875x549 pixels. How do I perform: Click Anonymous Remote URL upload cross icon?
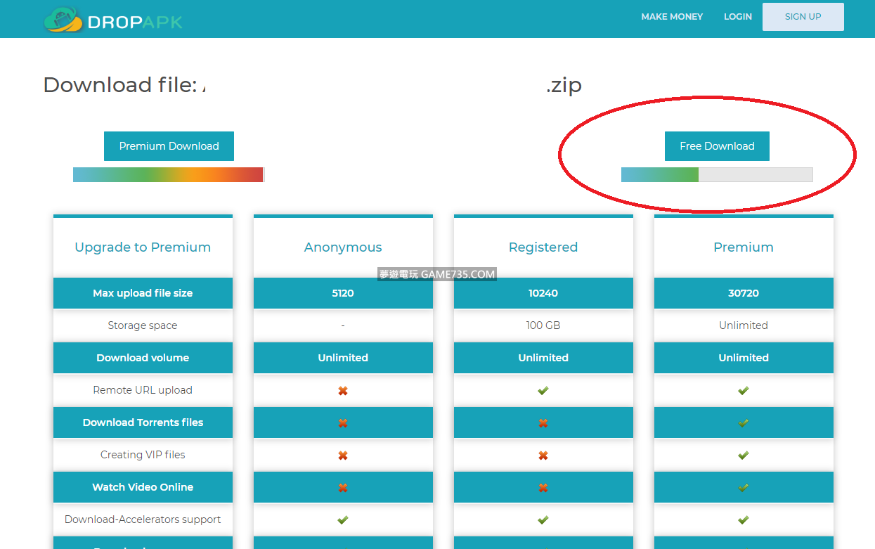click(x=343, y=391)
